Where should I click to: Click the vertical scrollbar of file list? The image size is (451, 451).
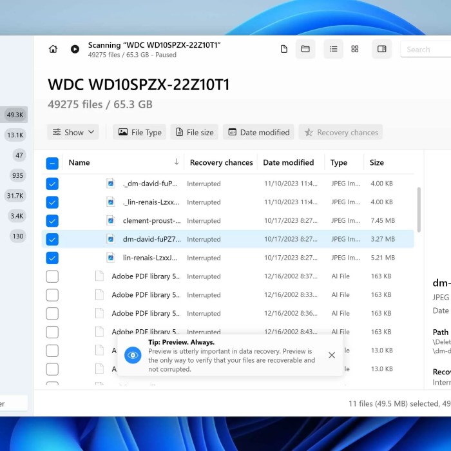(419, 209)
